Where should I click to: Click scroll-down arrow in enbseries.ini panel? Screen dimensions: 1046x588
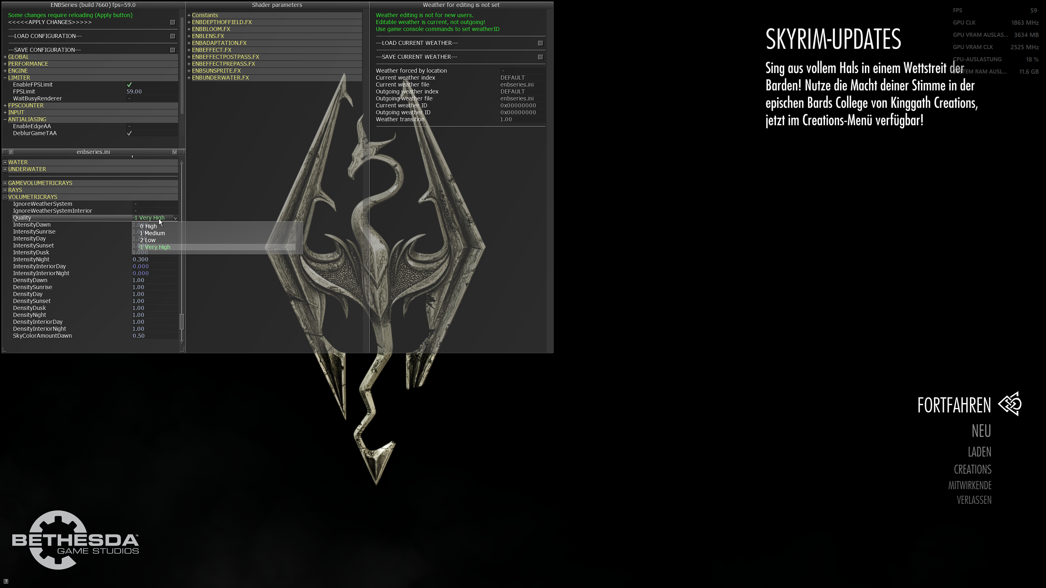tap(182, 342)
